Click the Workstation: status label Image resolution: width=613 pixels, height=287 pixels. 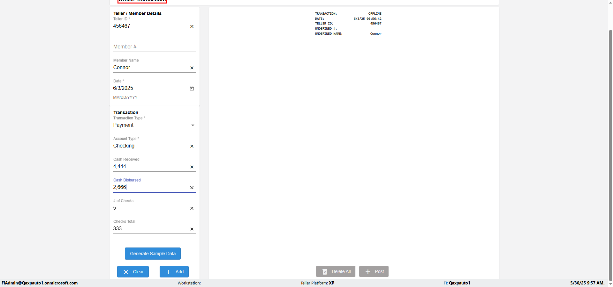[x=189, y=283]
